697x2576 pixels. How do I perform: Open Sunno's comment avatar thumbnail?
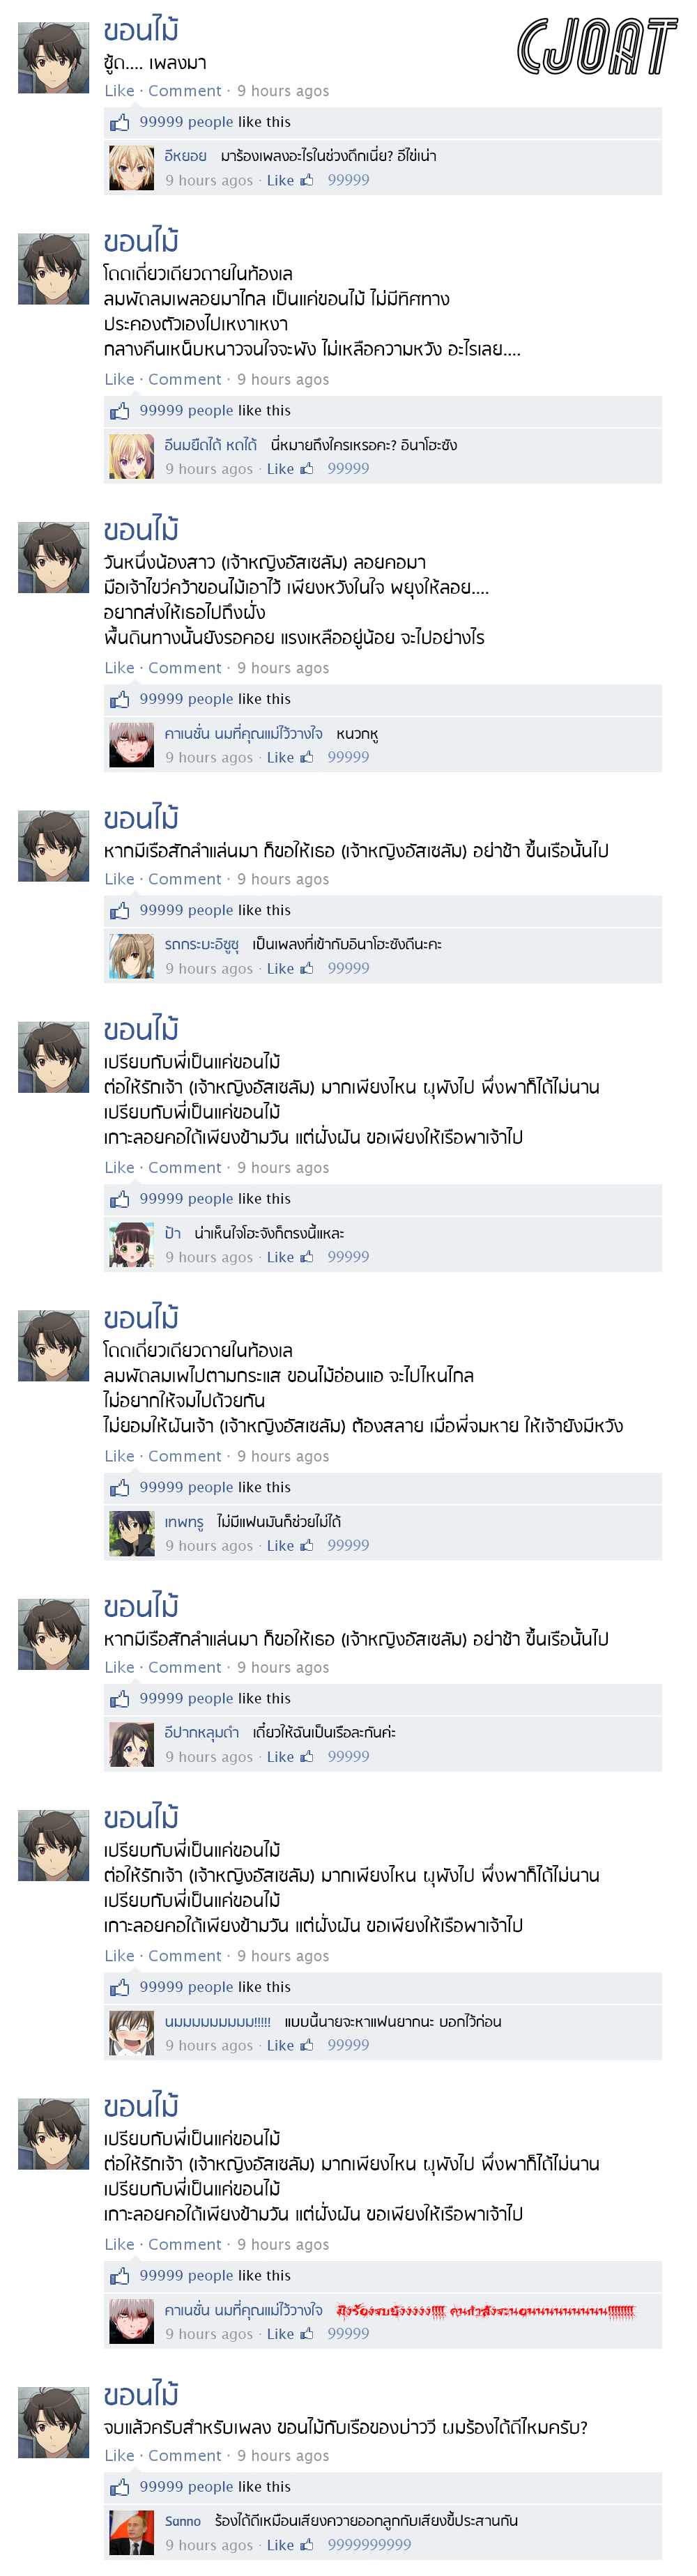(131, 2532)
